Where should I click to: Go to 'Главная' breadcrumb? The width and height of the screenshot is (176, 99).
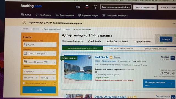click(x=25, y=29)
